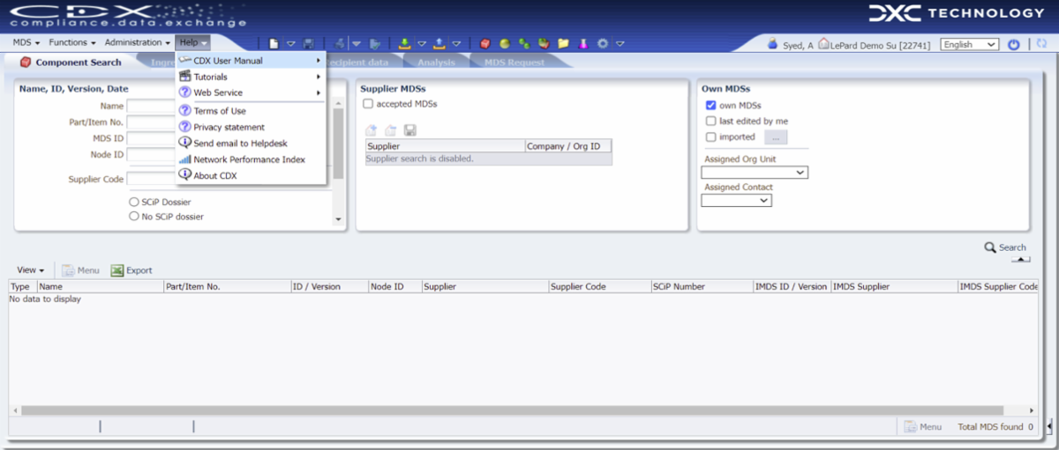Switch to the Analysis tab
The height and width of the screenshot is (450, 1059).
point(436,63)
